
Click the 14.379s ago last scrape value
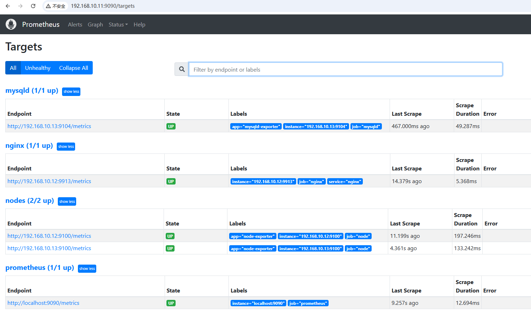(407, 181)
